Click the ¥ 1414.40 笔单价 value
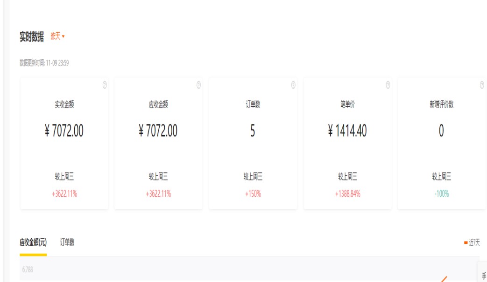Screen dimensions: 487x282 click(x=347, y=131)
